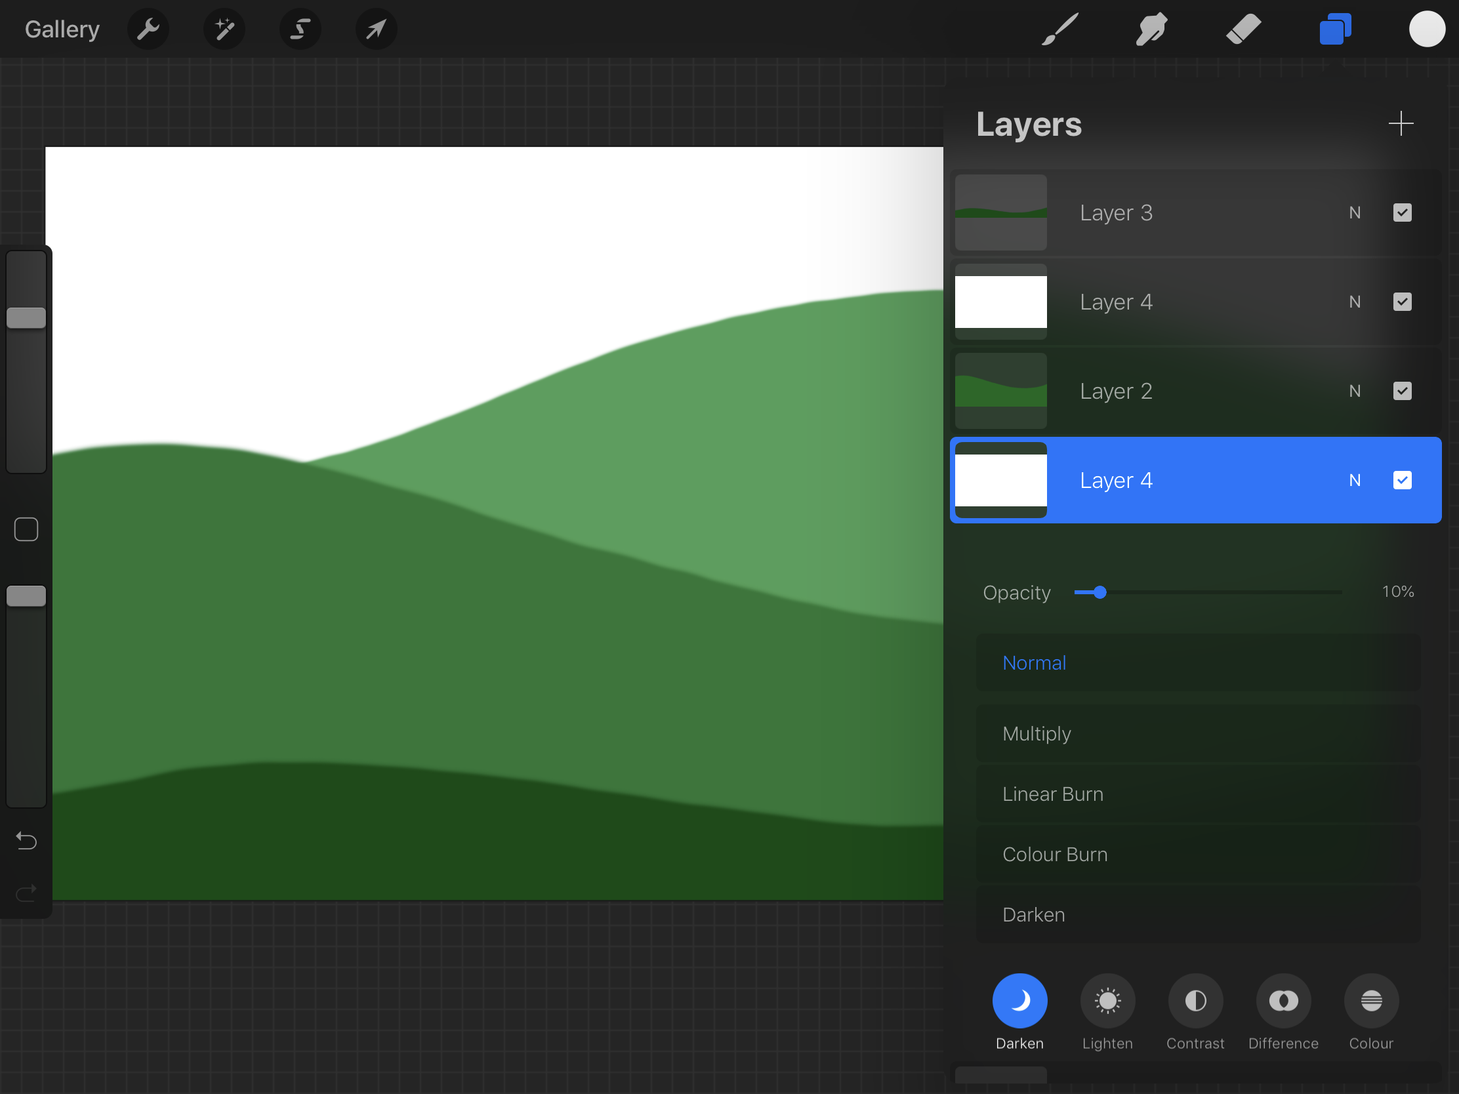Toggle visibility of Layer 2
This screenshot has height=1094, width=1459.
(1402, 391)
